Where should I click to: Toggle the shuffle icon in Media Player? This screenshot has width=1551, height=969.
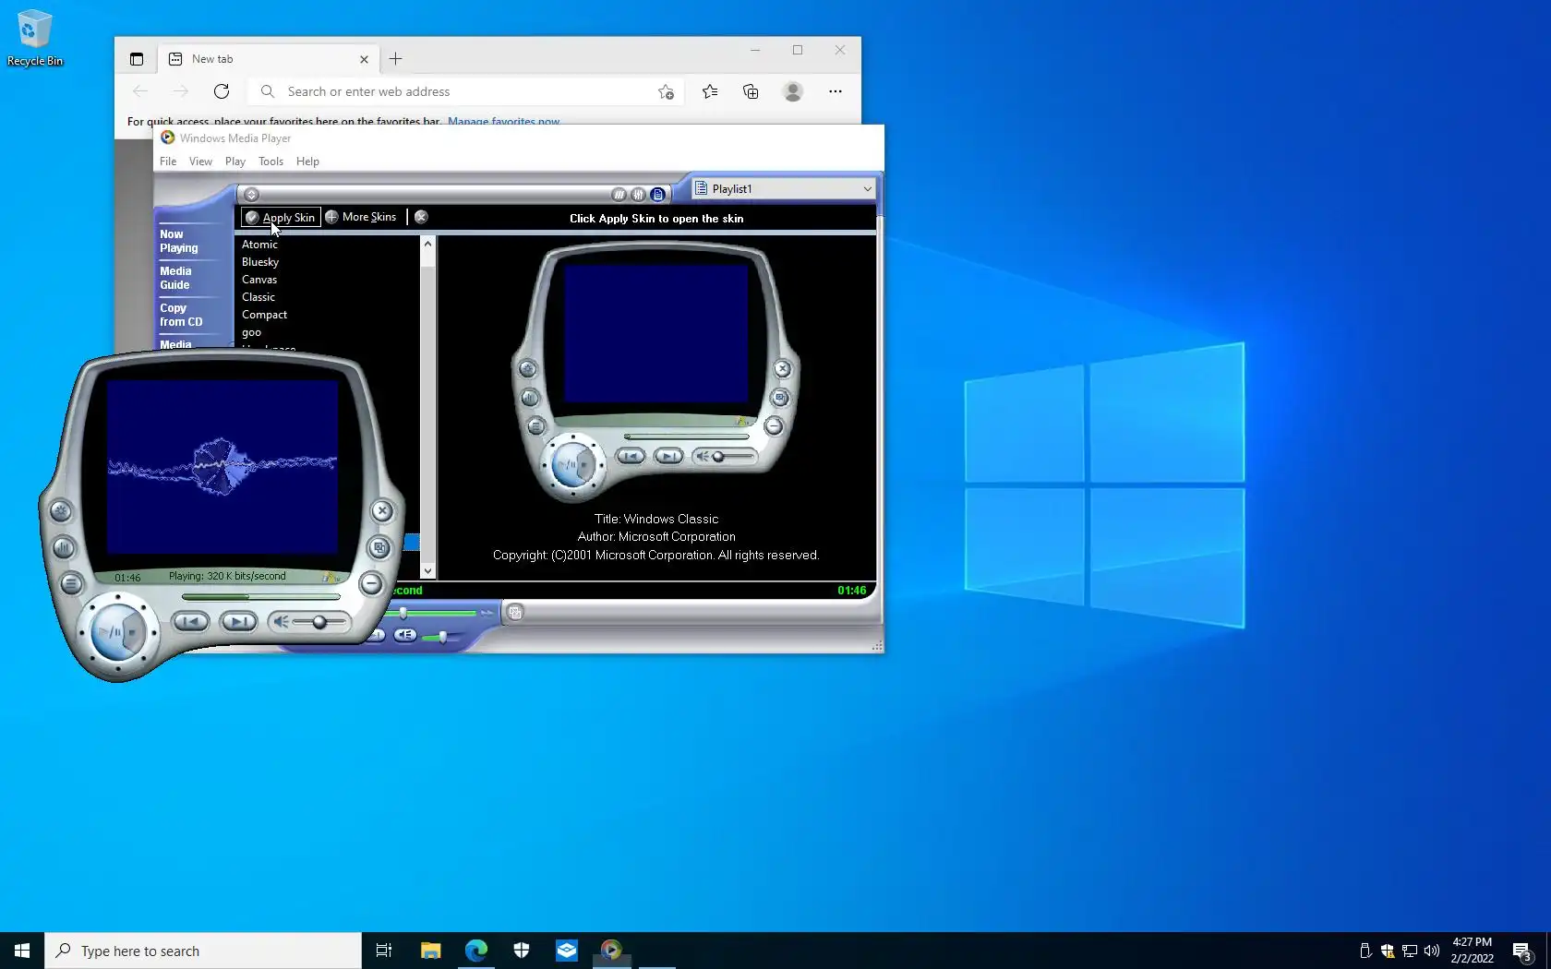coord(619,195)
